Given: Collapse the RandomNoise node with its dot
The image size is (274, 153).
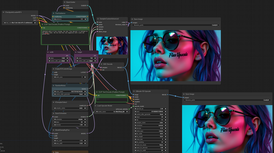Looking at the screenshot, I should coord(54,86).
